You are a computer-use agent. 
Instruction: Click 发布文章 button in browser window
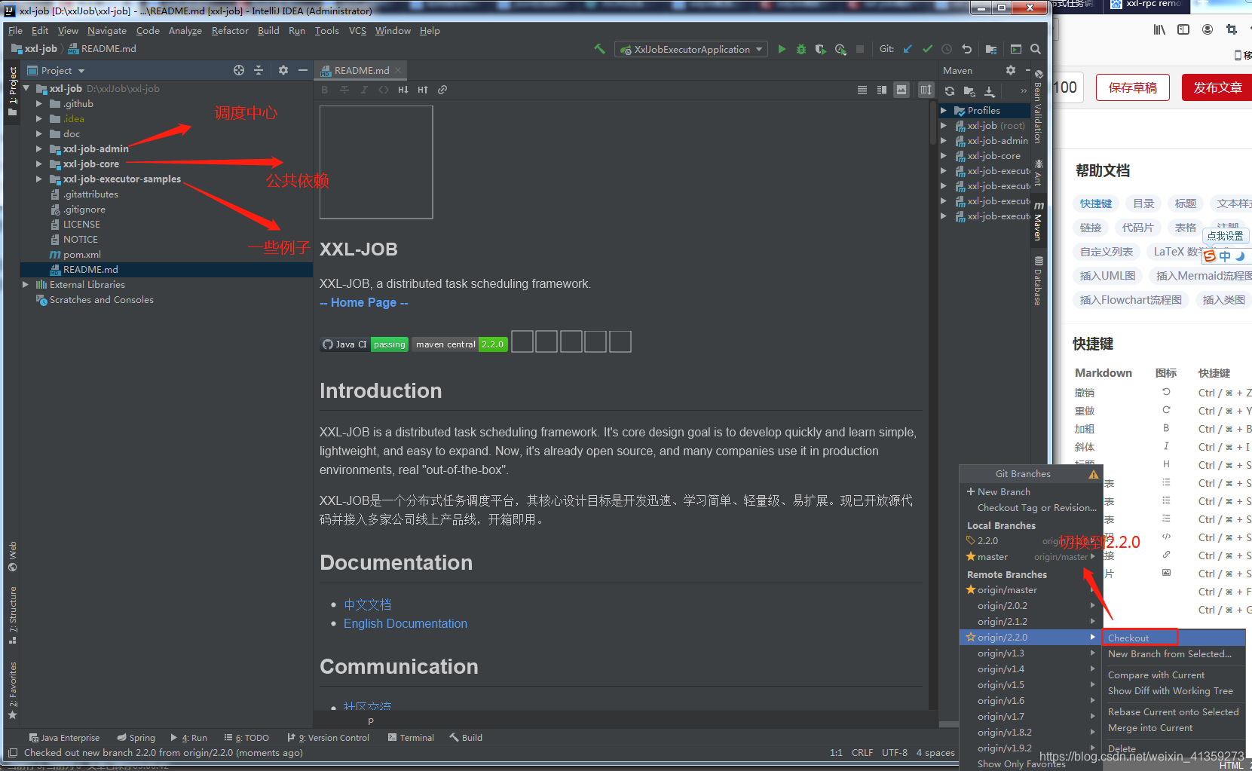(1217, 87)
